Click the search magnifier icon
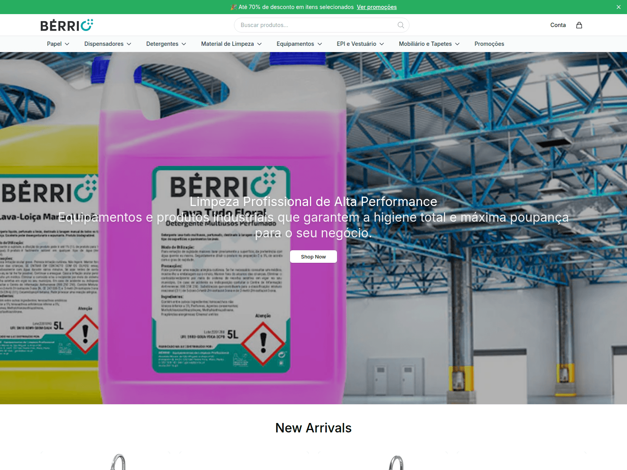 pyautogui.click(x=400, y=25)
